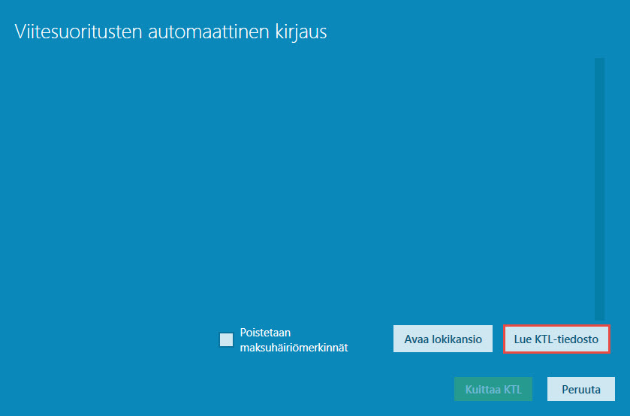Click the empty log list area
The image size is (630, 416).
[300, 188]
